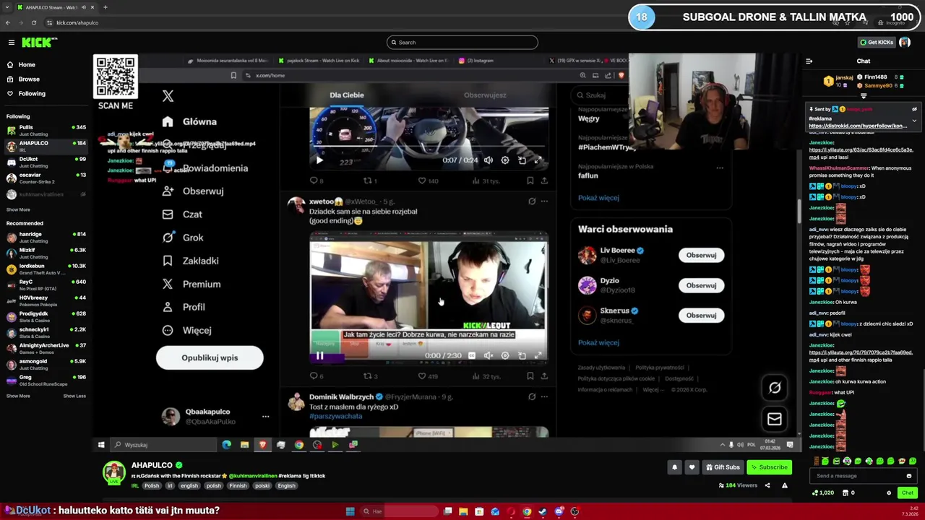Open the floating messages envelope button

pyautogui.click(x=774, y=419)
